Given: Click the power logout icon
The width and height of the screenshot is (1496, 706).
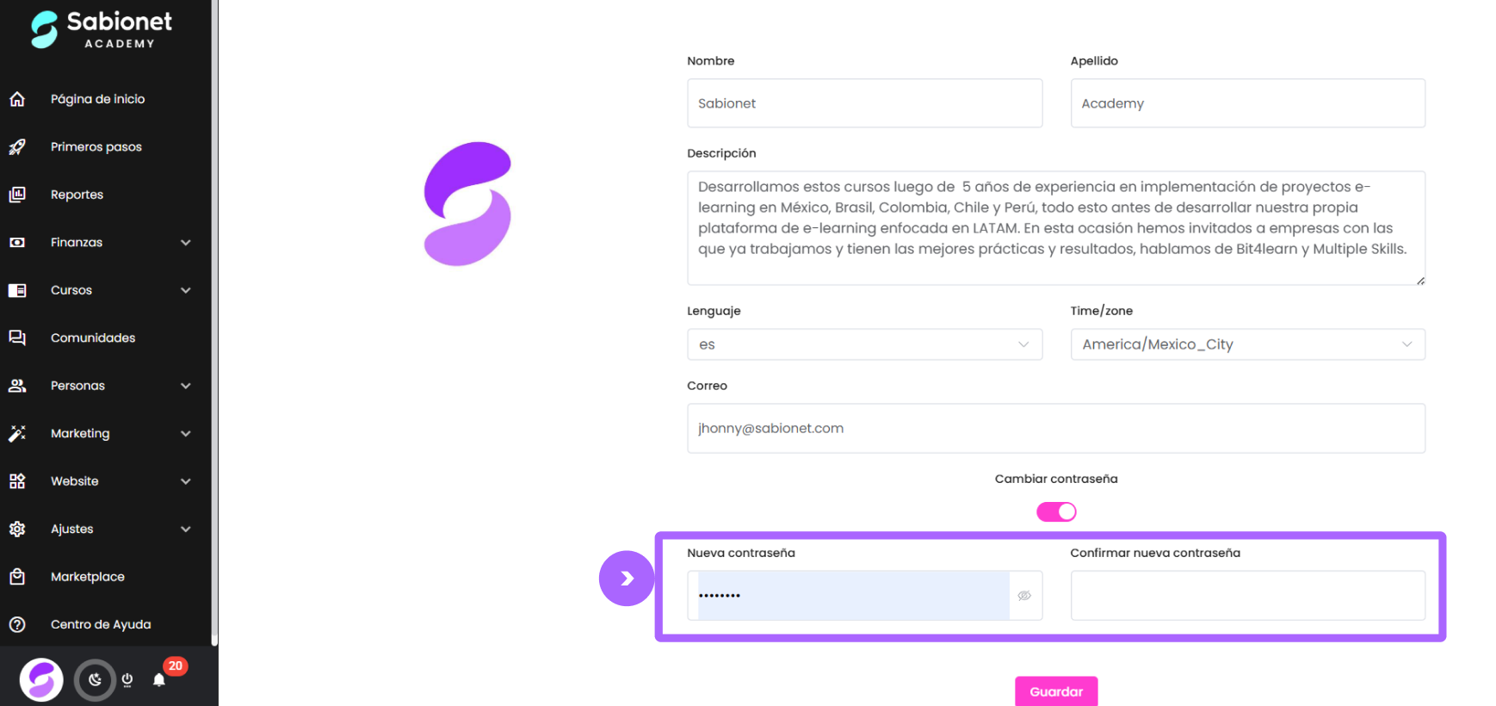Looking at the screenshot, I should (x=127, y=680).
